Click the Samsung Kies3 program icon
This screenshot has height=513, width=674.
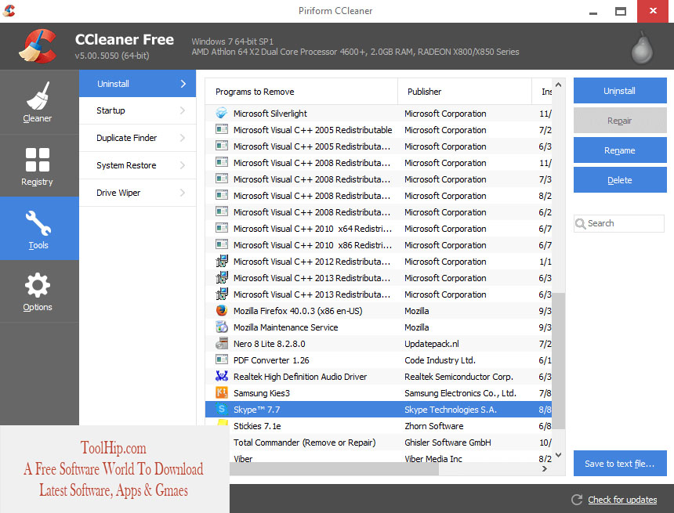tap(221, 392)
